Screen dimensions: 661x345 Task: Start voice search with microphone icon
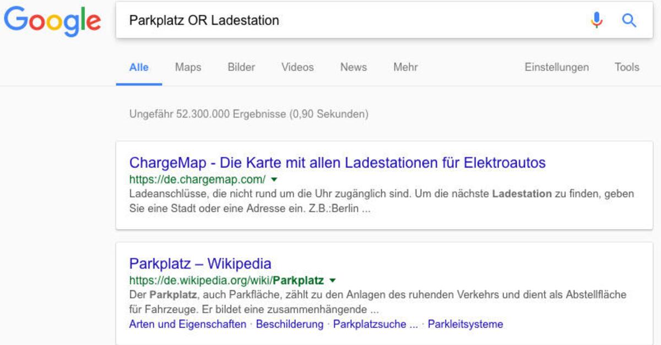(x=597, y=20)
